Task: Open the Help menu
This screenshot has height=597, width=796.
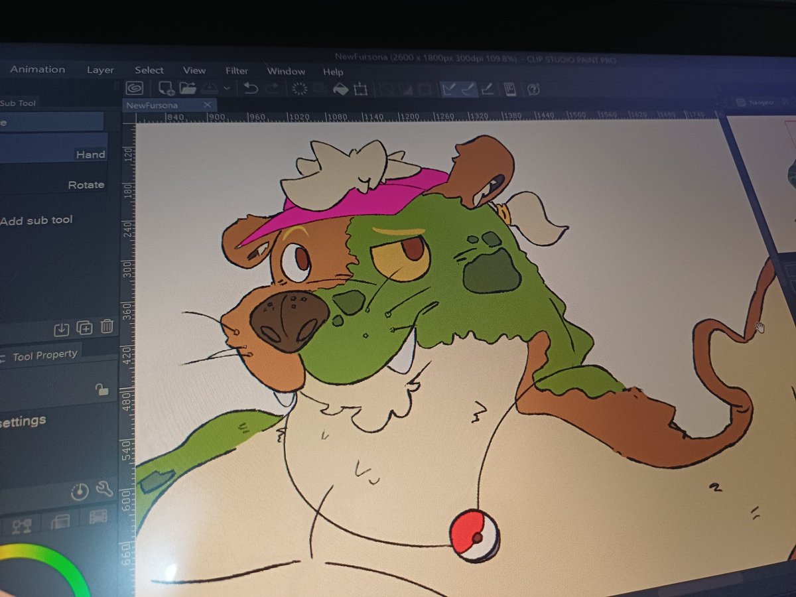Action: pos(333,72)
